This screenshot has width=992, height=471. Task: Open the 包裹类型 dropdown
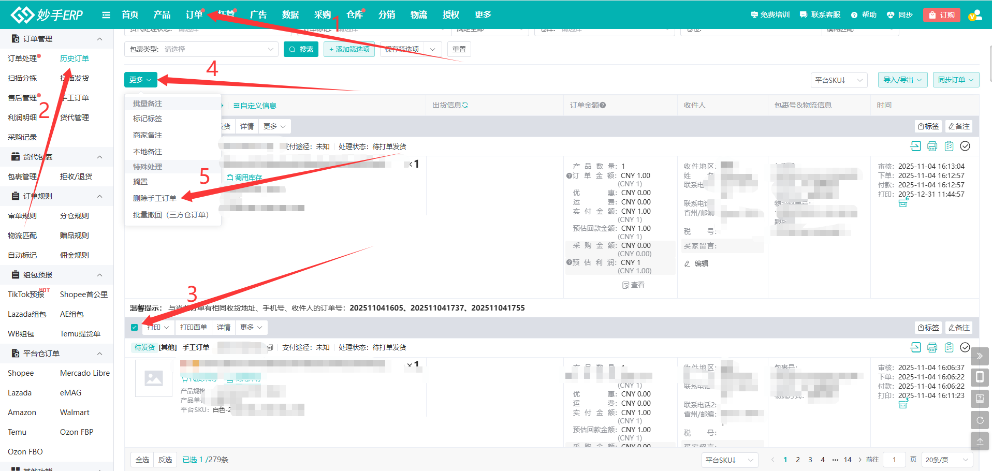pos(201,49)
